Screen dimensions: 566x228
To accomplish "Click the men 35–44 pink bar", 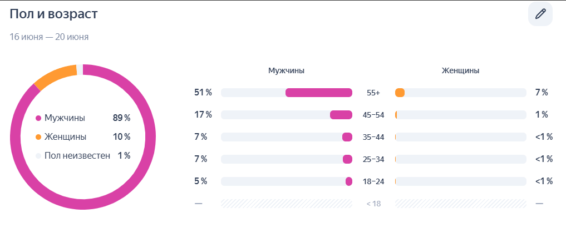I will (x=347, y=137).
